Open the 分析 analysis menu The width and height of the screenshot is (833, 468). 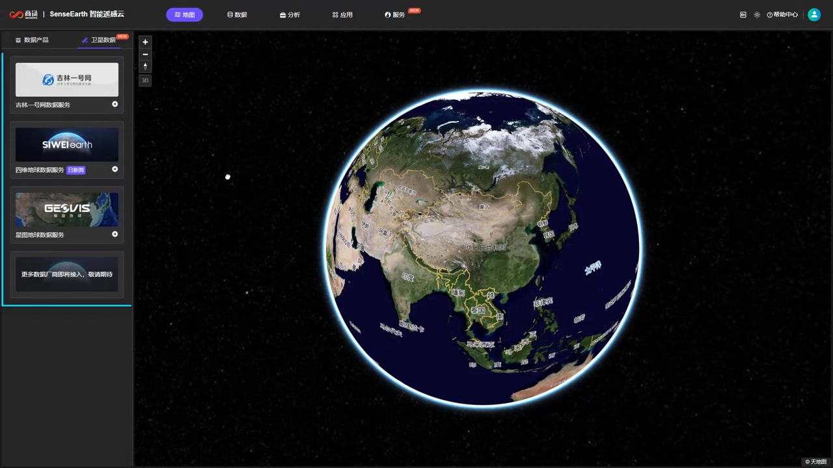[x=290, y=14]
